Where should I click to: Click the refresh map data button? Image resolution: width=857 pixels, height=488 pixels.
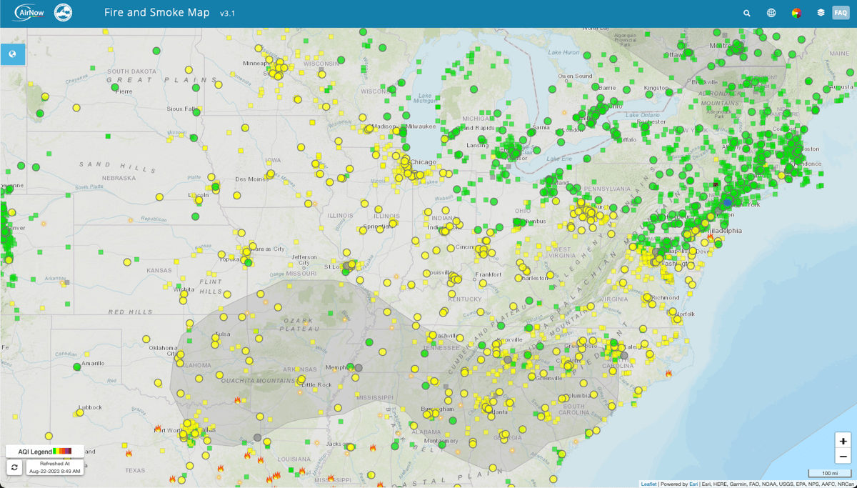(14, 467)
